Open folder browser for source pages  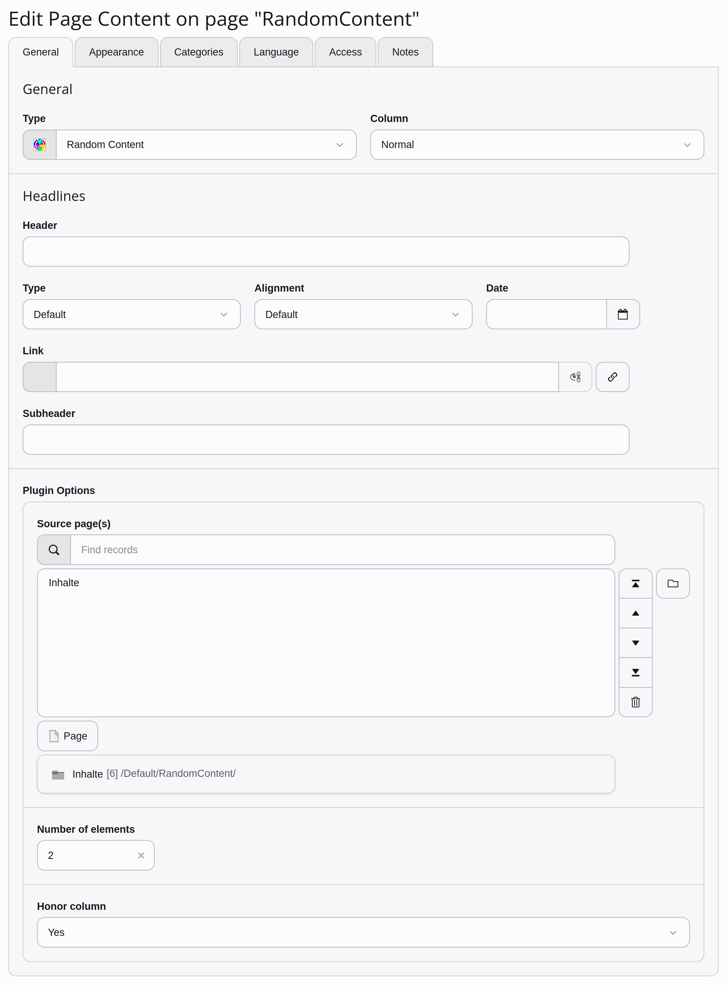pyautogui.click(x=673, y=583)
